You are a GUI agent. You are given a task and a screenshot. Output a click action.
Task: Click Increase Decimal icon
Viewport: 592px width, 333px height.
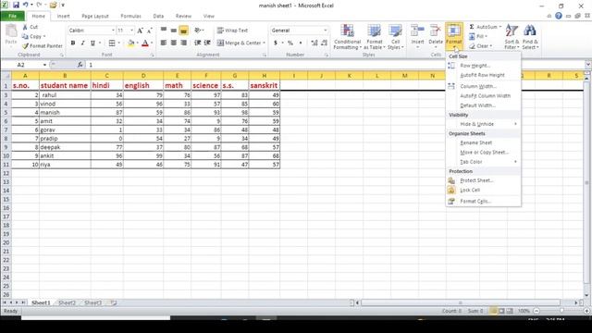[x=314, y=43]
